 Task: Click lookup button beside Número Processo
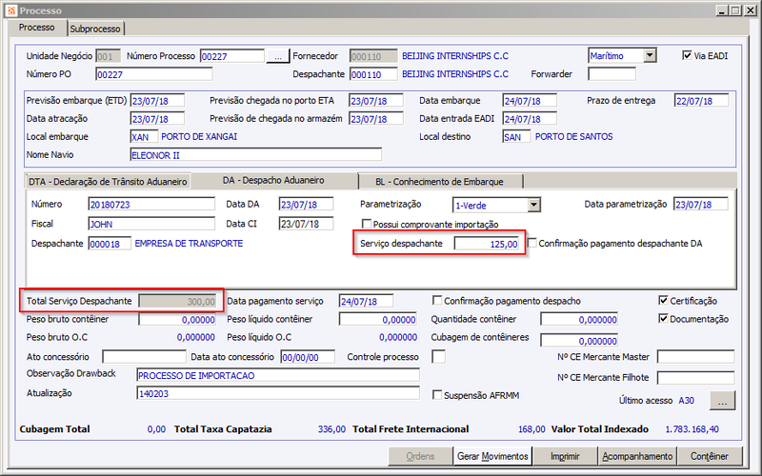277,56
